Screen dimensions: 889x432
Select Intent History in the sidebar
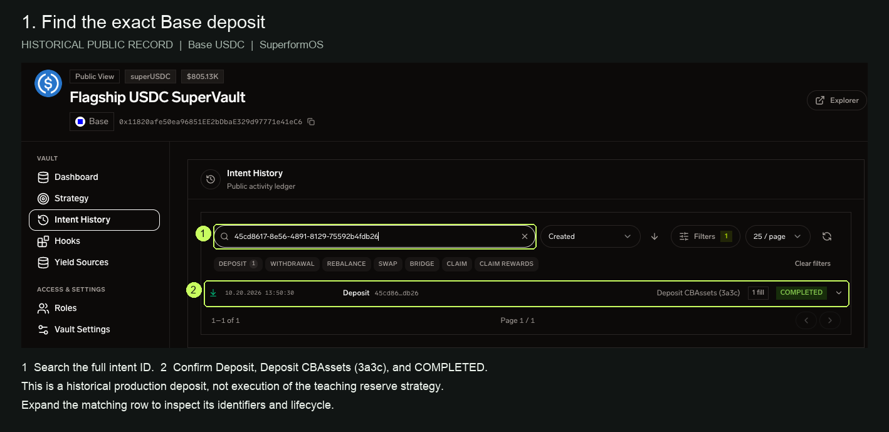click(94, 219)
